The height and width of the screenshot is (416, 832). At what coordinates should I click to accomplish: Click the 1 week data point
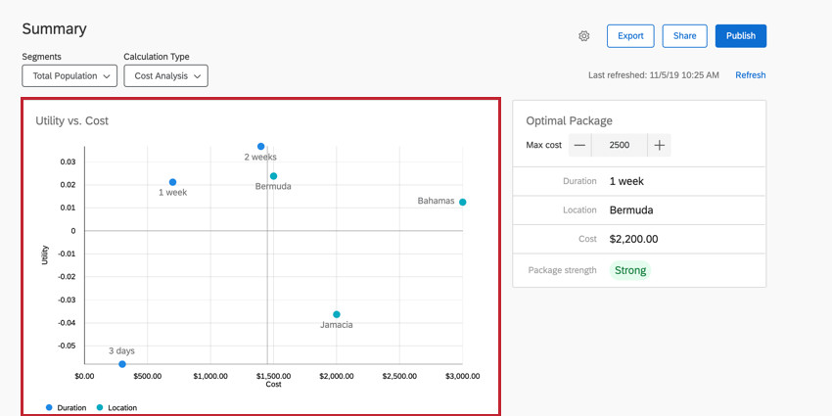172,182
